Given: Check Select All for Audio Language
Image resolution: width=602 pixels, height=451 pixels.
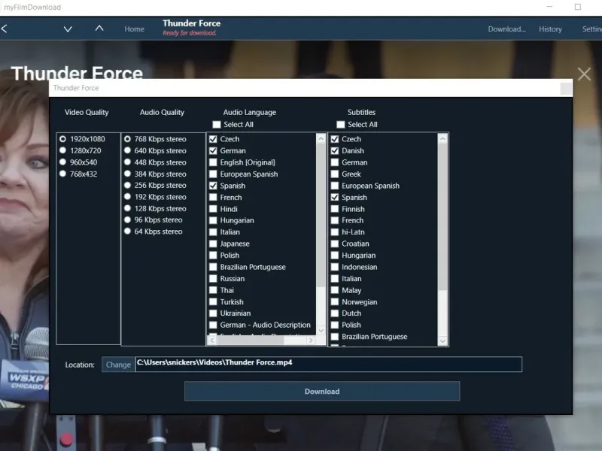Looking at the screenshot, I should click(217, 124).
